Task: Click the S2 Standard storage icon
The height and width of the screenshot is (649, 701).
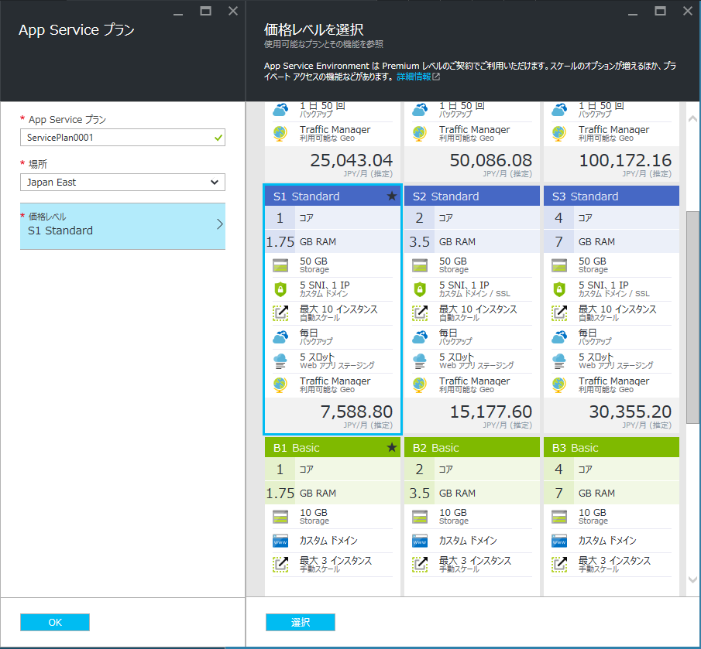Action: (420, 265)
